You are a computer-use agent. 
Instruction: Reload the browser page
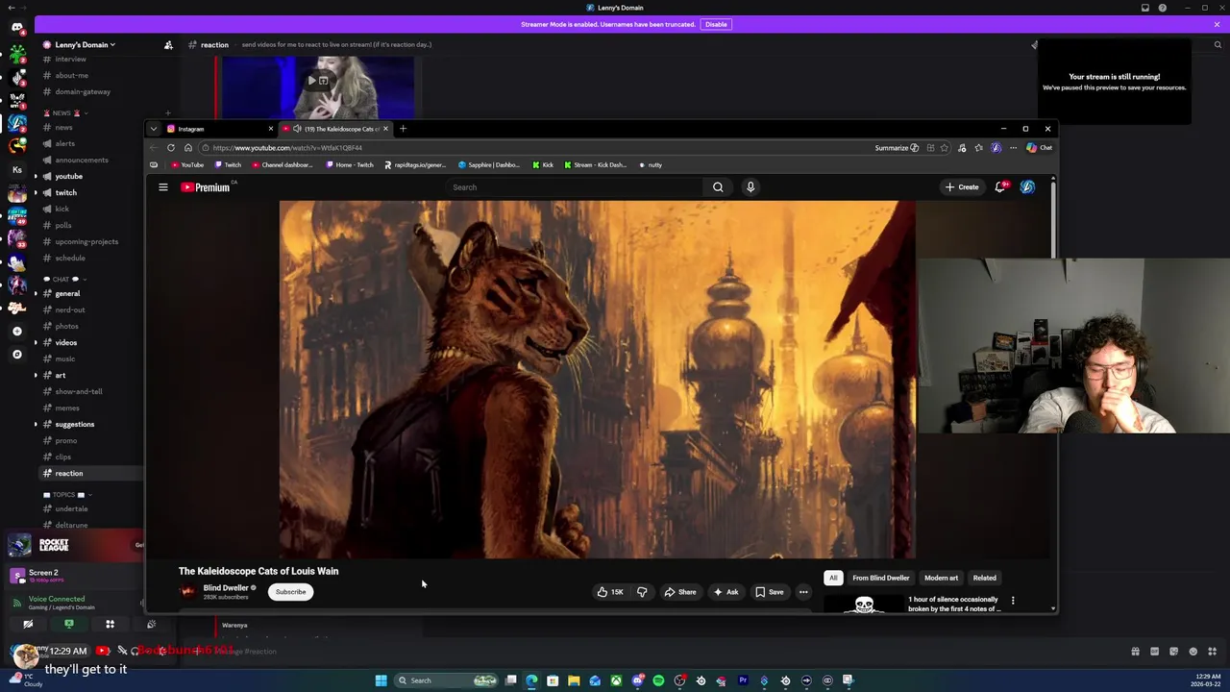(171, 148)
